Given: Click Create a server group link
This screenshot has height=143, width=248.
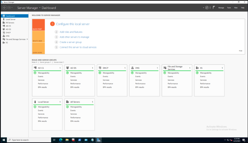Looking at the screenshot, I should click(x=71, y=42).
